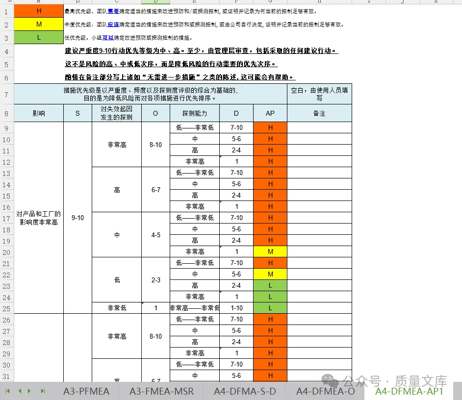Select the orange H AP cell in row 9
462x400 pixels.
[x=270, y=127]
